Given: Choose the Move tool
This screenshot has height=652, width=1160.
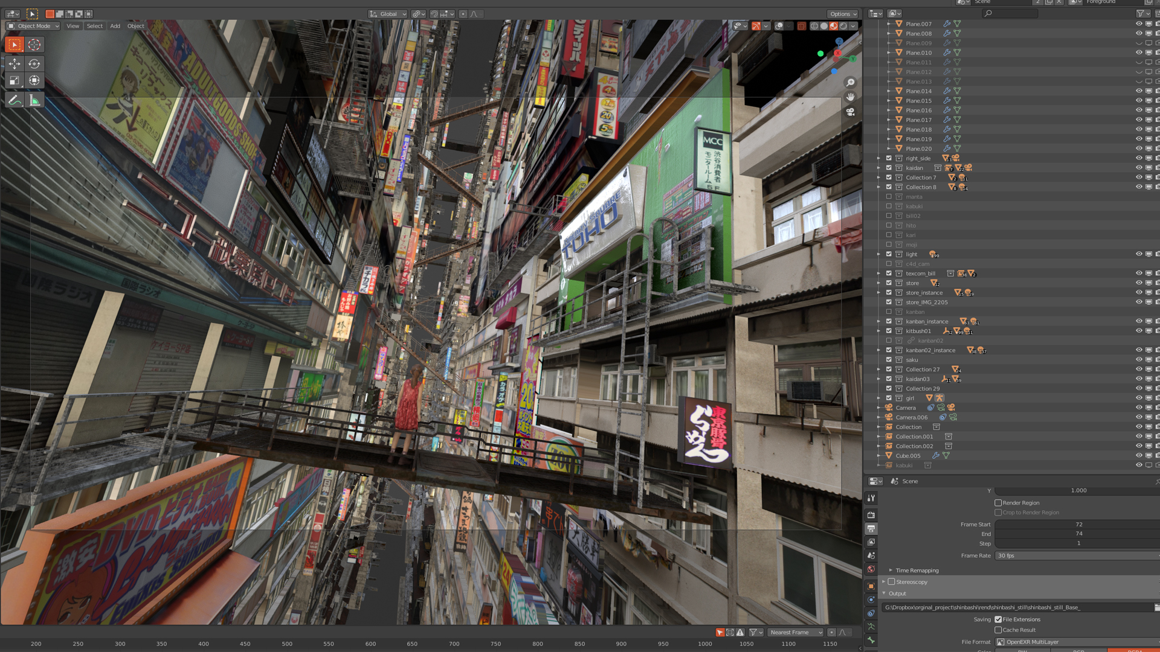Looking at the screenshot, I should [x=14, y=63].
